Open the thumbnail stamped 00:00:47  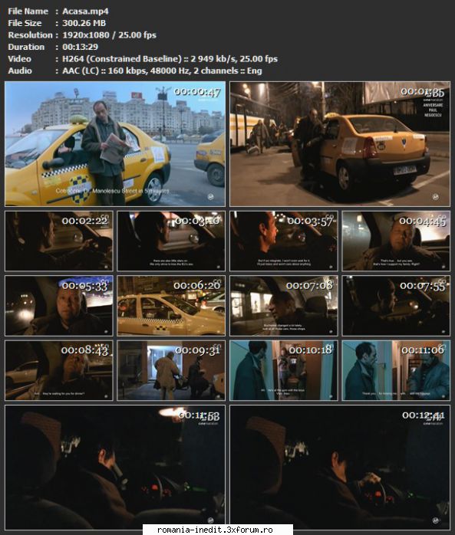point(115,143)
